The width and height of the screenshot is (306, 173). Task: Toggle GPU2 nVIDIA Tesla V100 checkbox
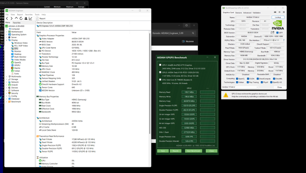[x=160, y=72]
